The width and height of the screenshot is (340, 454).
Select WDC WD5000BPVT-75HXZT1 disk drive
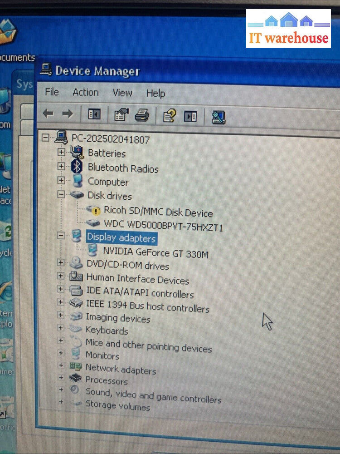pyautogui.click(x=163, y=225)
